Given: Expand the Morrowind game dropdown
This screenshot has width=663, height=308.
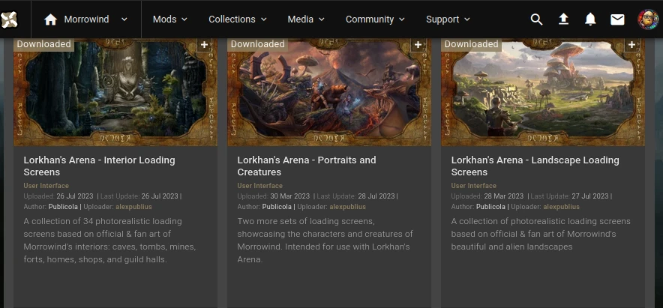Looking at the screenshot, I should pos(124,19).
